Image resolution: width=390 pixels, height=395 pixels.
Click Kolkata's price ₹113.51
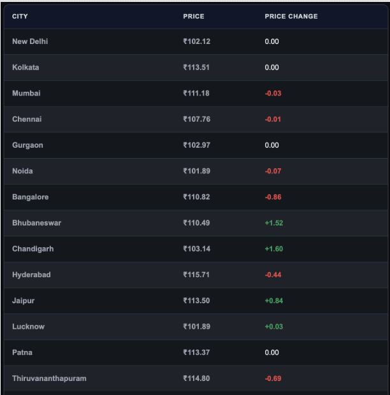point(196,68)
